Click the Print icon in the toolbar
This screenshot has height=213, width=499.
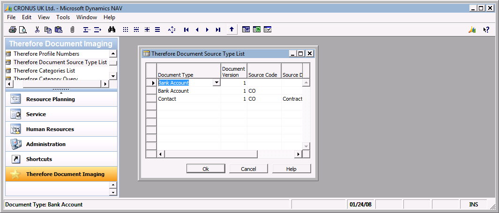click(x=13, y=29)
